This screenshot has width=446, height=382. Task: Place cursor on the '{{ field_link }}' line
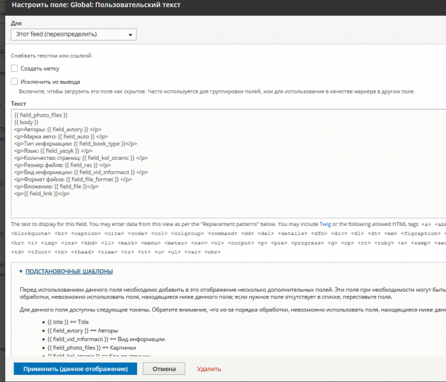[x=41, y=194]
